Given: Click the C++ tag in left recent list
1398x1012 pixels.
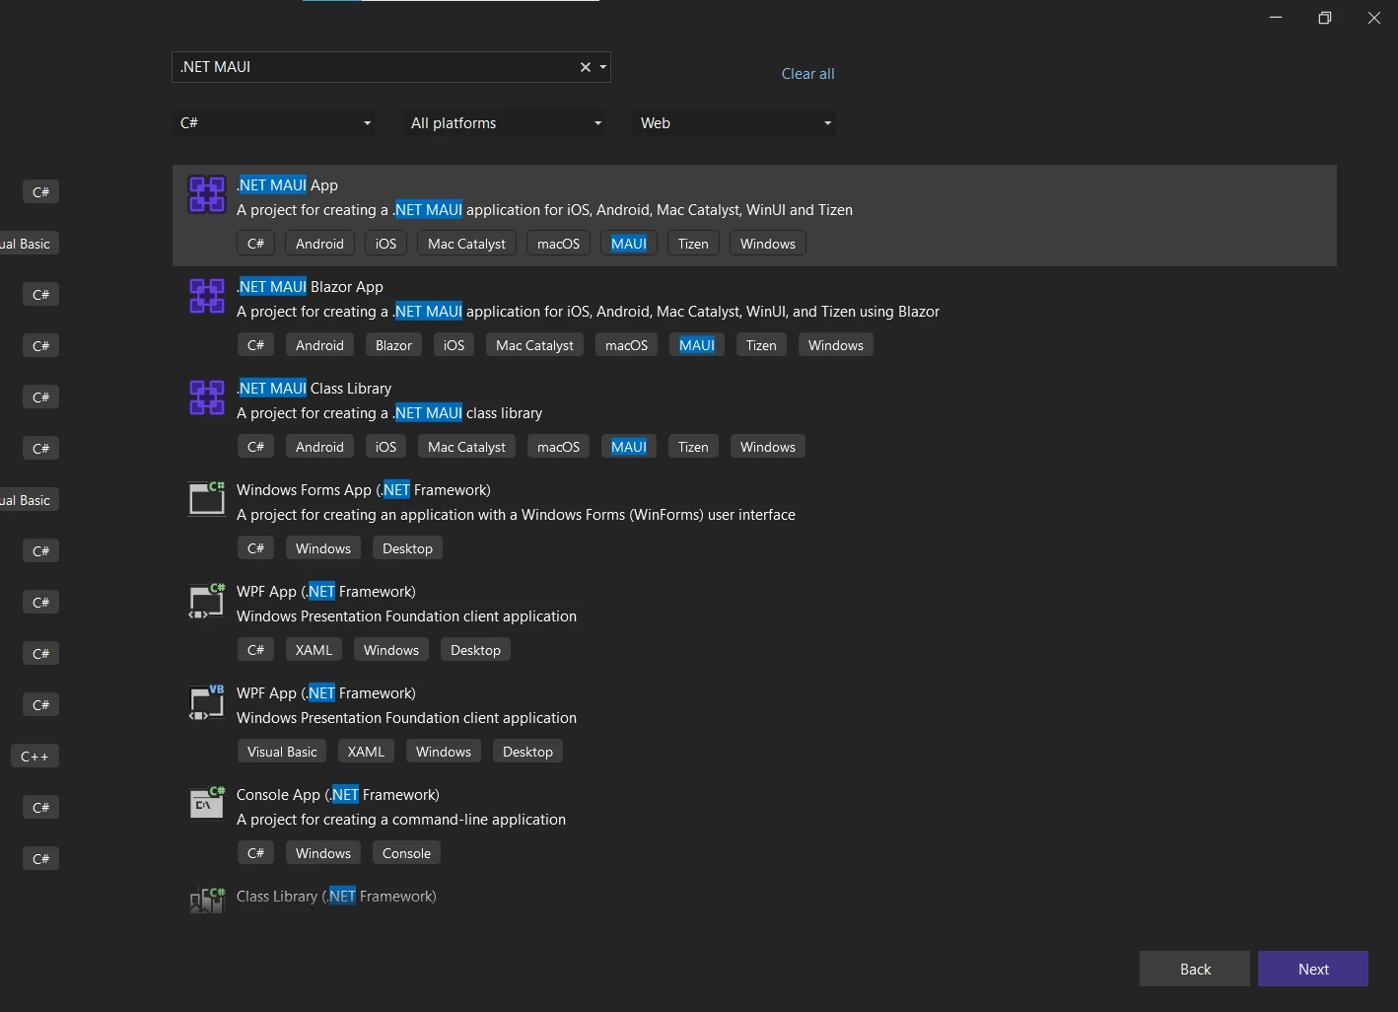Looking at the screenshot, I should click(35, 757).
